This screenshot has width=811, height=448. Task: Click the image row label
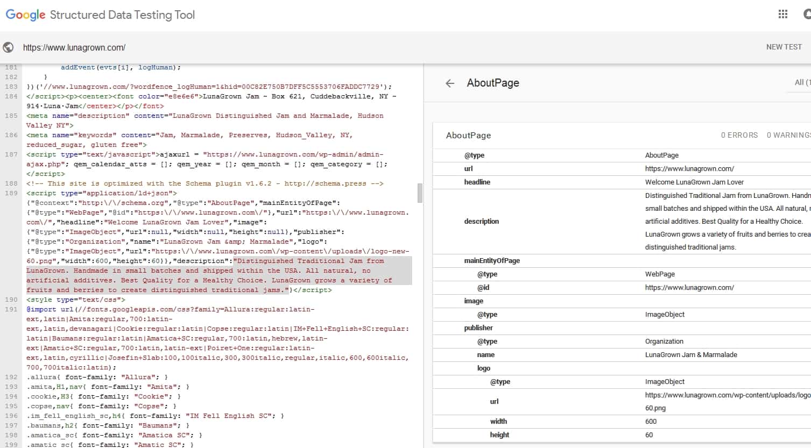coord(474,301)
